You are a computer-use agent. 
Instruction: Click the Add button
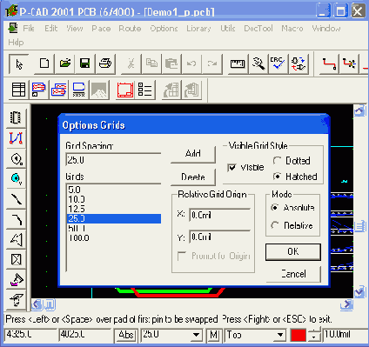(x=193, y=154)
